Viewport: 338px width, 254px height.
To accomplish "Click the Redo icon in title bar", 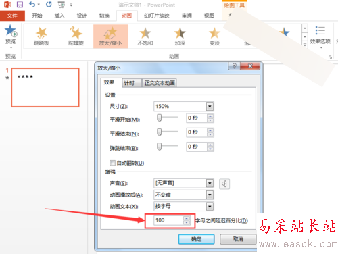I will (49, 4).
